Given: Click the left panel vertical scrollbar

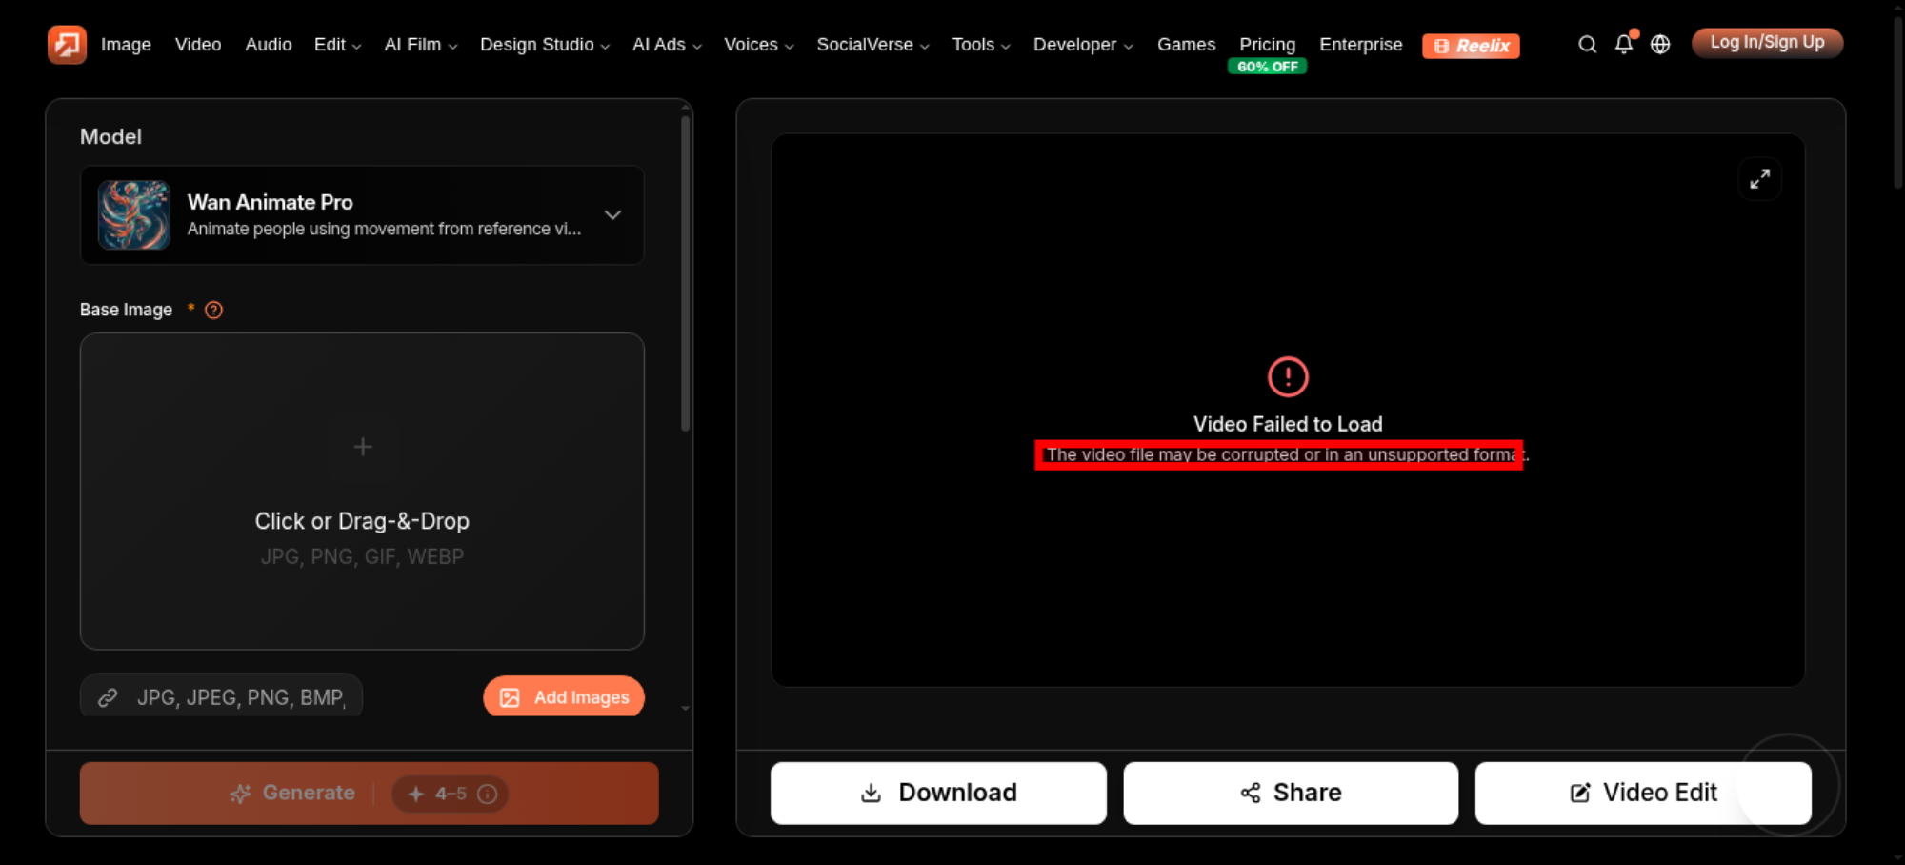Looking at the screenshot, I should point(685,274).
